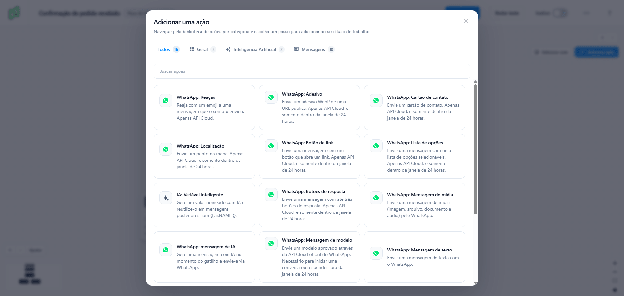Click the WhatsApp icon on the Adesivo card

(271, 97)
